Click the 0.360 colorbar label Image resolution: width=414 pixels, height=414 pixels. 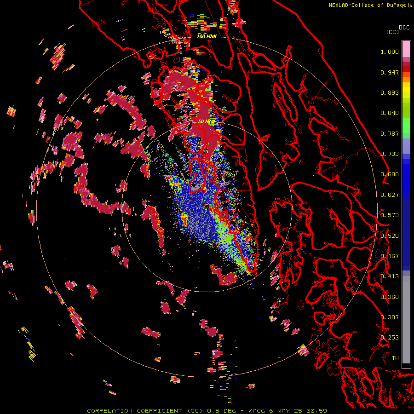pyautogui.click(x=390, y=297)
